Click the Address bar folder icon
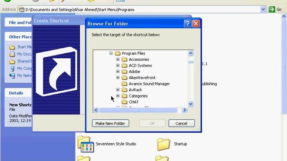Screen dimensions: 287x161 tap(22, 9)
